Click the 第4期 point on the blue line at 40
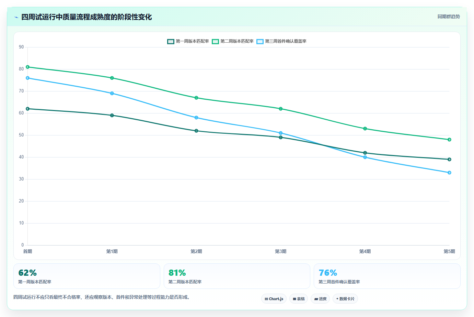The width and height of the screenshot is (474, 317). (x=365, y=157)
